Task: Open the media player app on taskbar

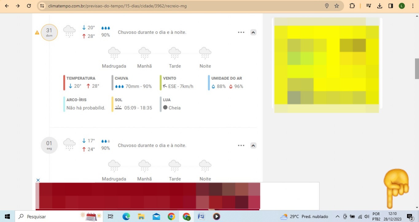Action: (216, 216)
